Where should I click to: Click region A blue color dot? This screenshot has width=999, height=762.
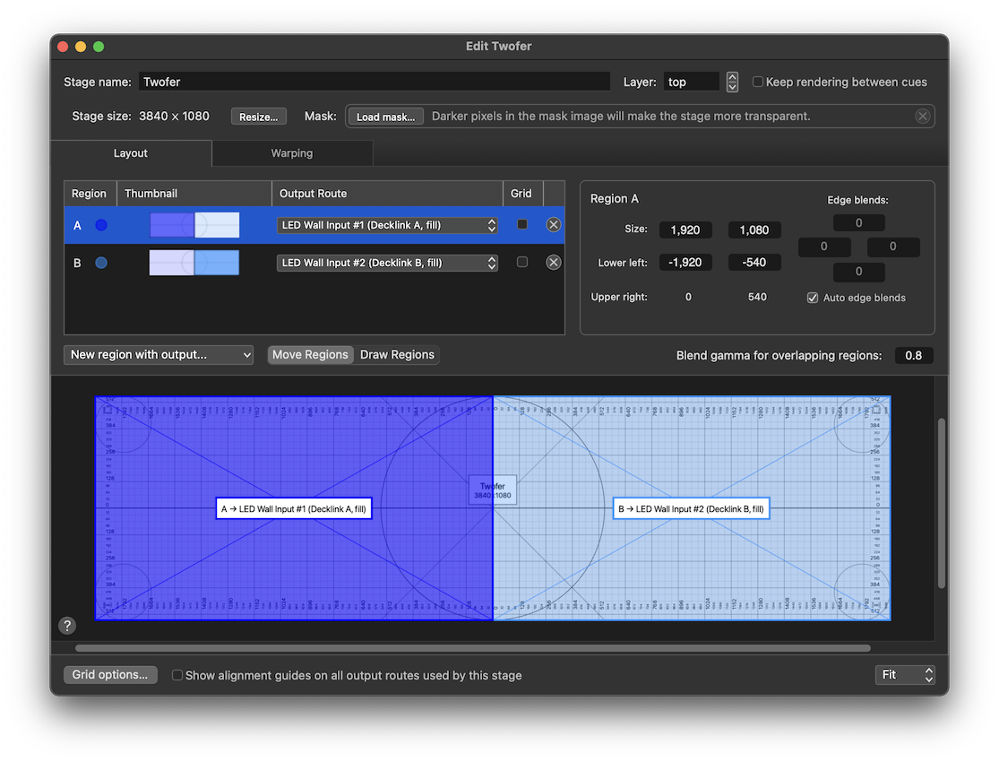point(101,225)
